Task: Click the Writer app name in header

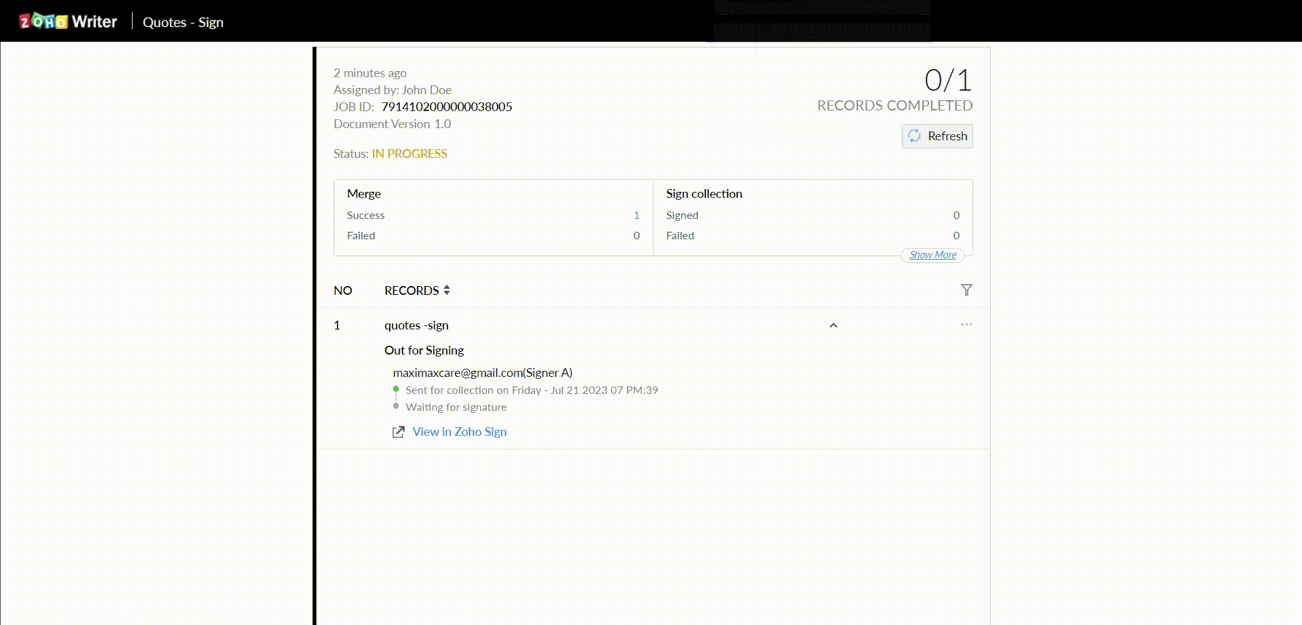Action: coord(94,22)
